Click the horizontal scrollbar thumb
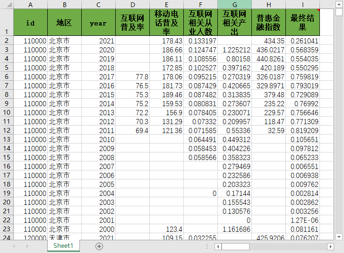 235,247
